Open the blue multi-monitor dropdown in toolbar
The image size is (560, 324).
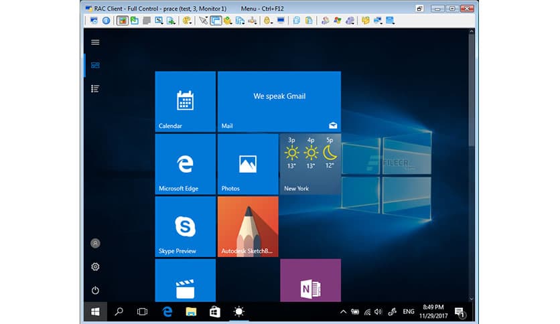coord(240,21)
